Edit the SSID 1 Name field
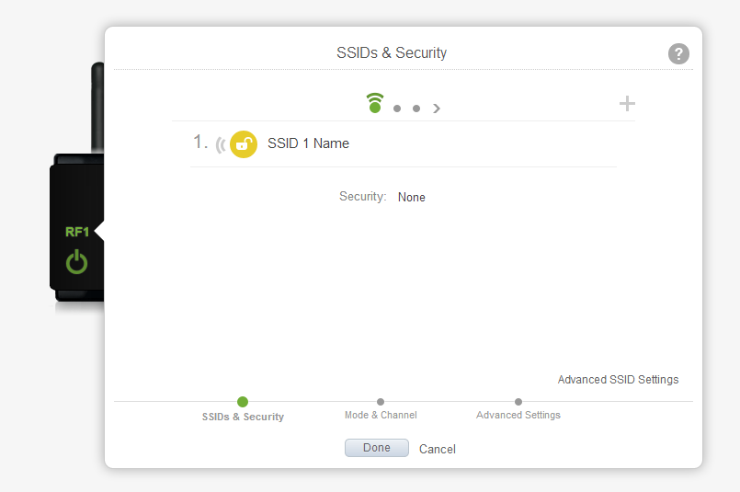The height and width of the screenshot is (492, 740). (x=308, y=143)
